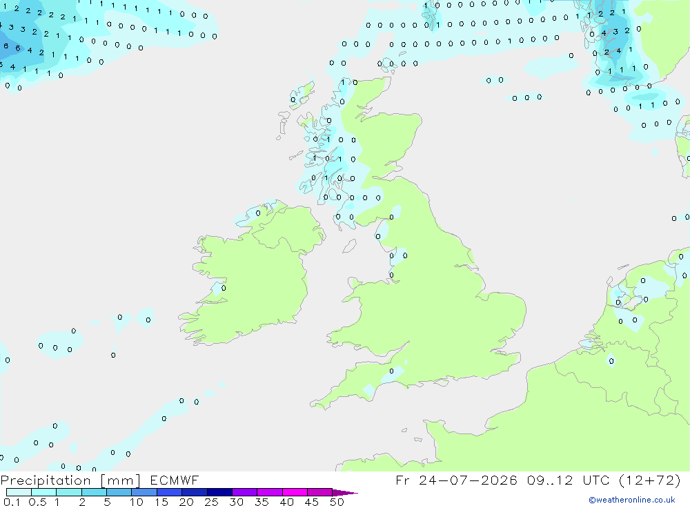Click the '09..12 UTC' time label
Image resolution: width=690 pixels, height=506 pixels.
tap(569, 480)
